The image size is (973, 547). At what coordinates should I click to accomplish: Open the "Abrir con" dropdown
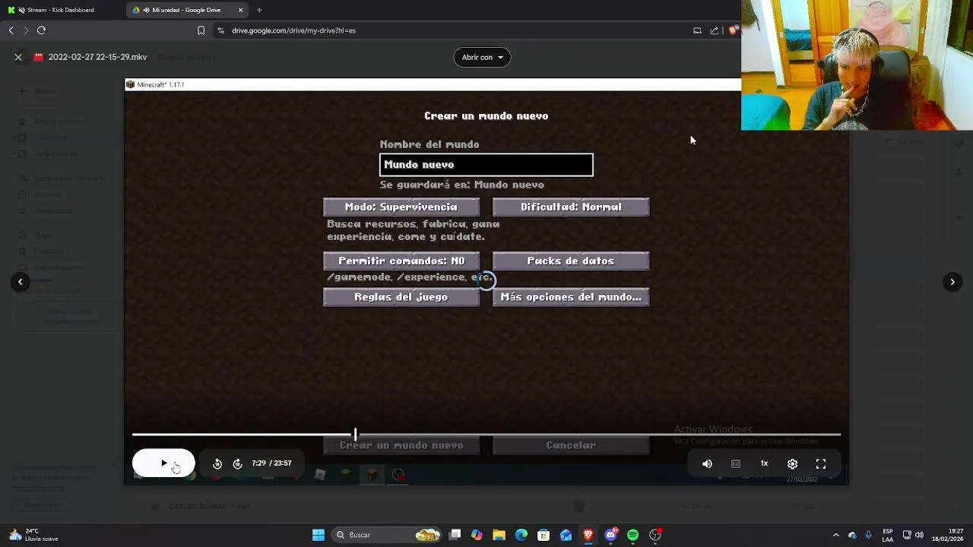click(482, 57)
